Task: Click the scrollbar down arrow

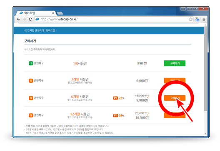Action: point(205,134)
